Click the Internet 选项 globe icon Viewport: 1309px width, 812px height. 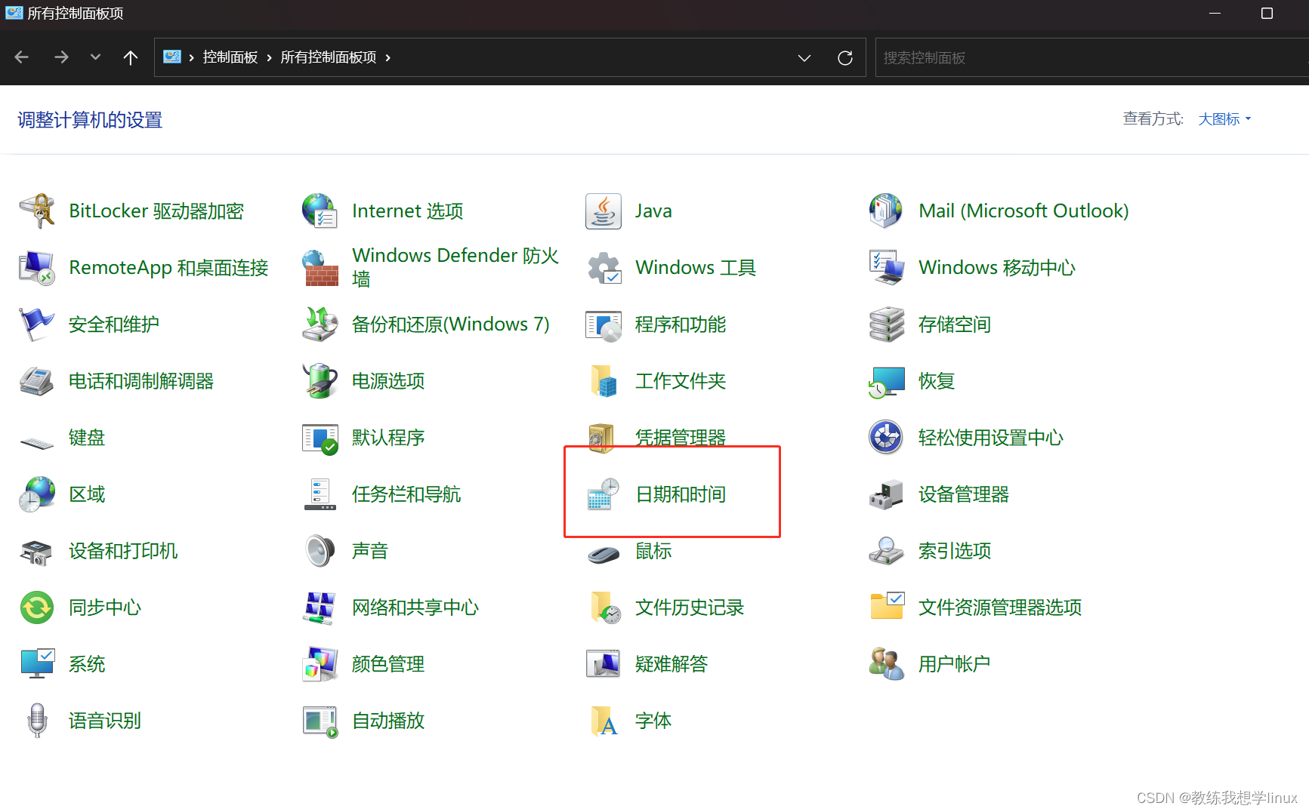click(x=320, y=211)
